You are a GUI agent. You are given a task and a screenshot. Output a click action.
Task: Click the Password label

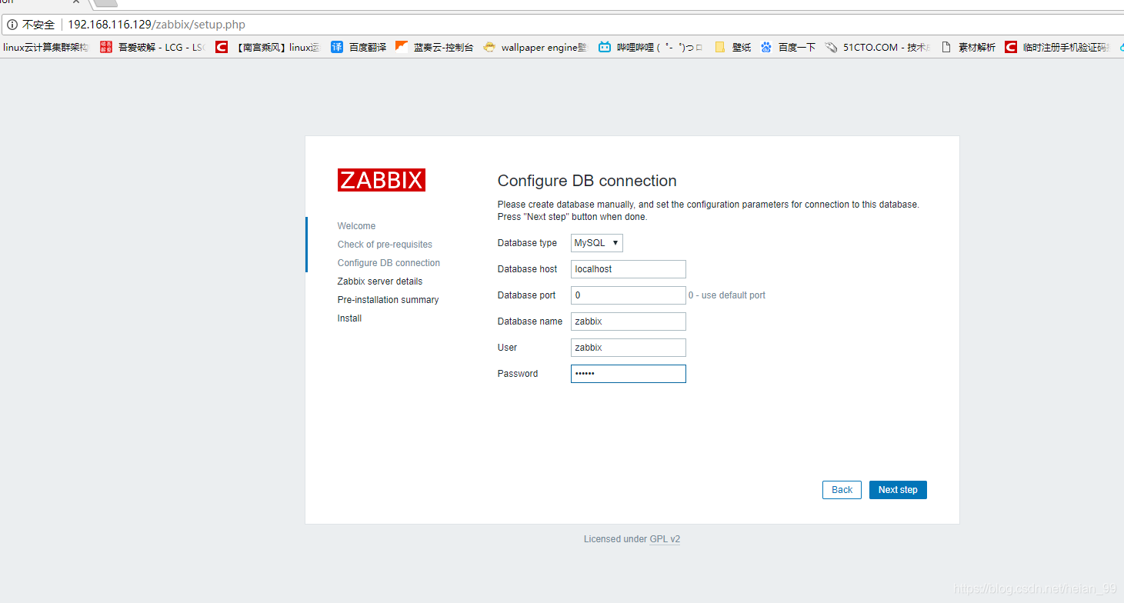[518, 374]
